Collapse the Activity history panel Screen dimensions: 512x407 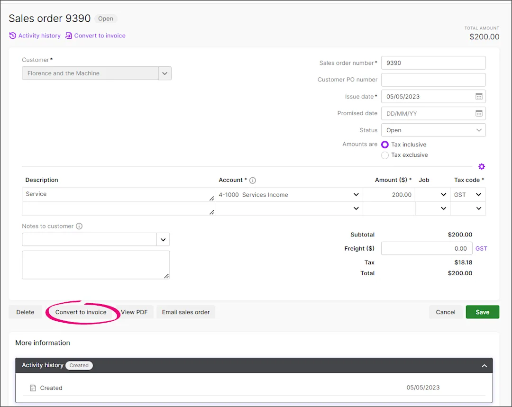click(x=484, y=365)
